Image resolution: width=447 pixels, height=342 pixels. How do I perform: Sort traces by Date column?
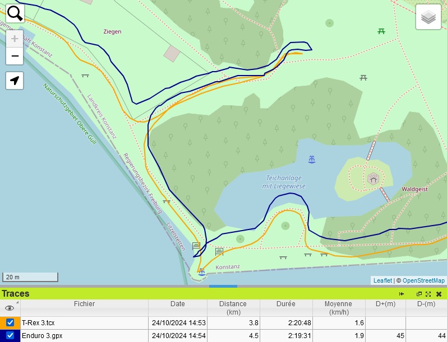coord(177,304)
